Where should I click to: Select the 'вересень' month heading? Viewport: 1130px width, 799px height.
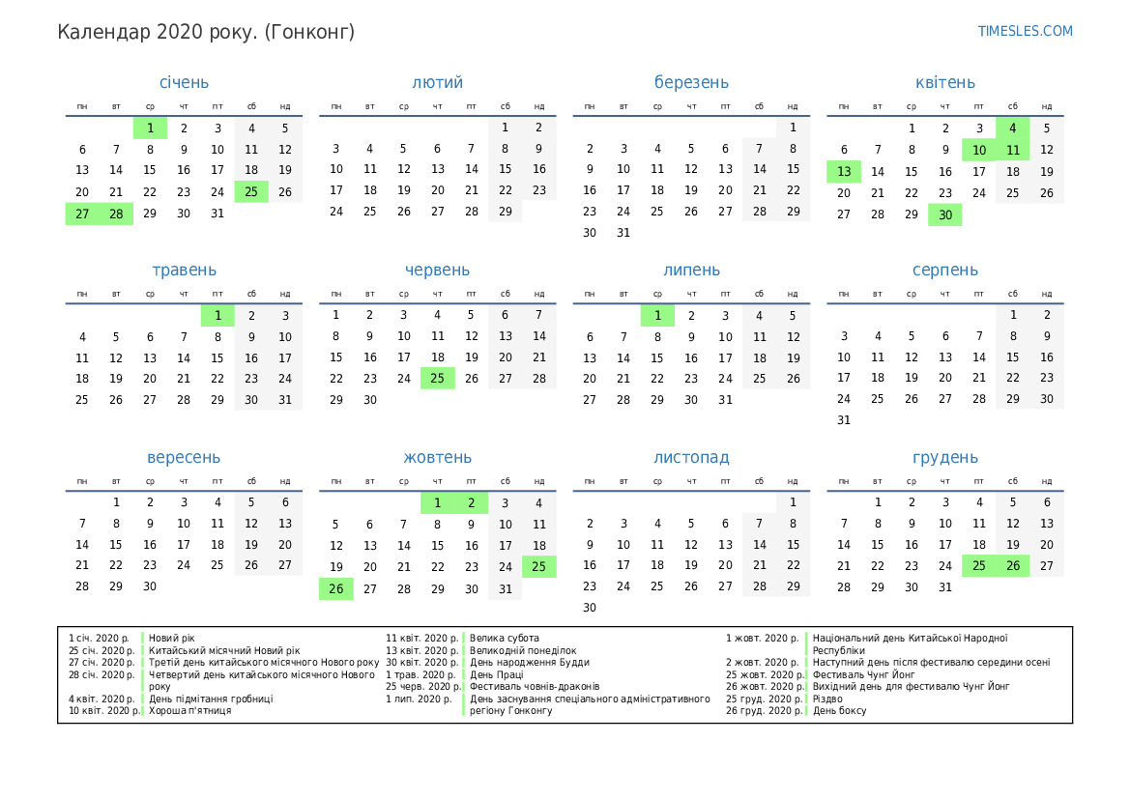pyautogui.click(x=184, y=458)
